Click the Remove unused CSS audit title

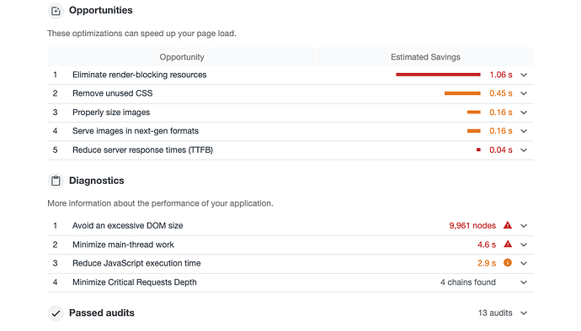point(112,93)
